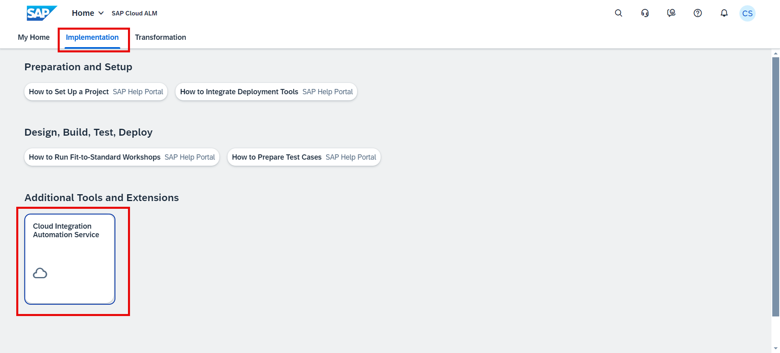This screenshot has width=780, height=353.
Task: Open the feedback chat icon
Action: (x=671, y=13)
